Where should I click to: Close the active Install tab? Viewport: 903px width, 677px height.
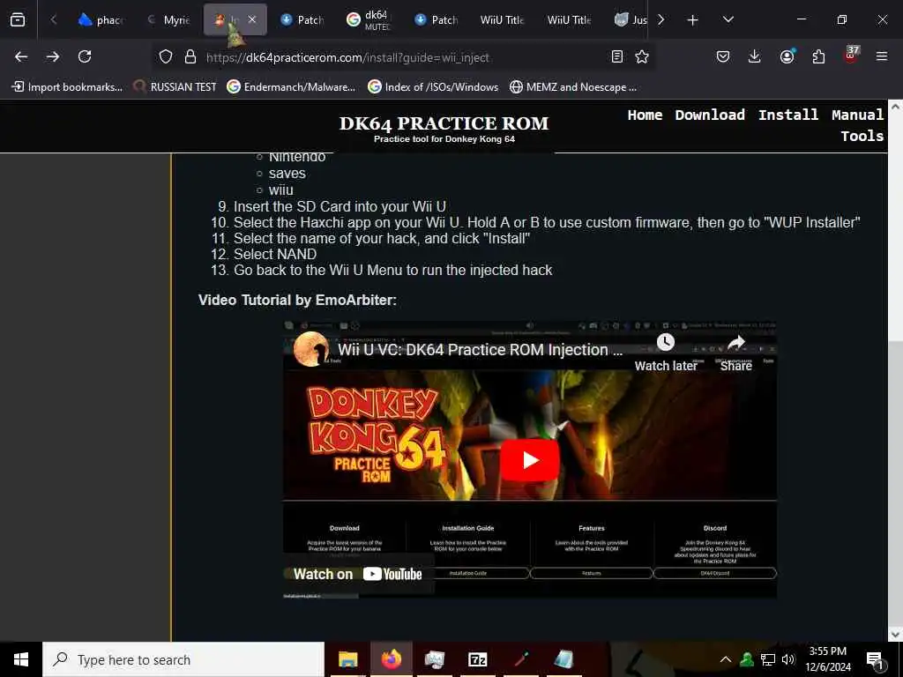251,19
